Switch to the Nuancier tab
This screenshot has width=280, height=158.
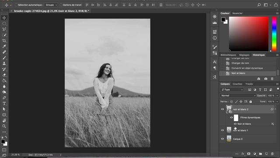tap(237, 13)
